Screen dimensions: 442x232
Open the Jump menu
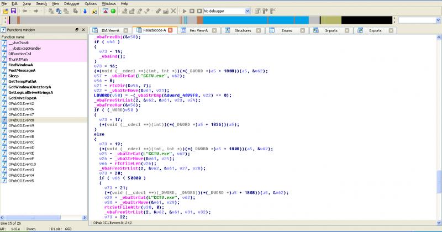[x=27, y=3]
